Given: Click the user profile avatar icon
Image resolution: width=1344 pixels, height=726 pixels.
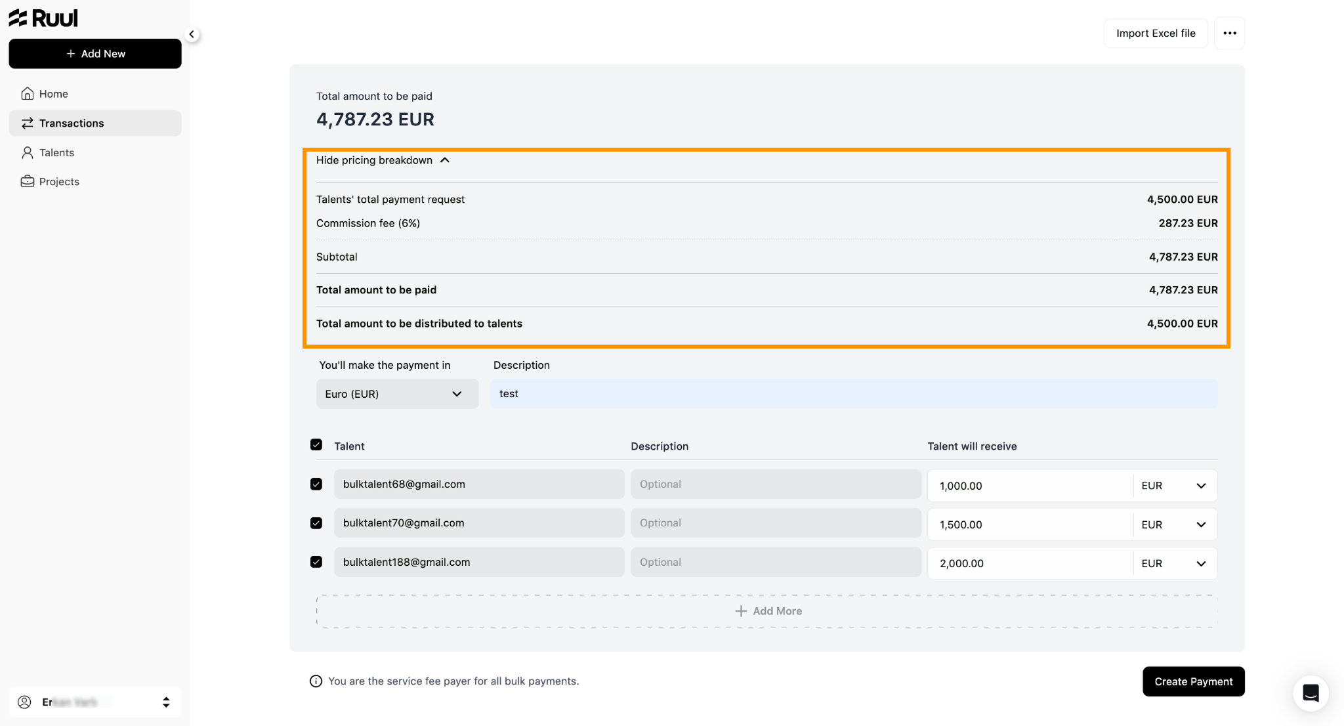Looking at the screenshot, I should 24,702.
